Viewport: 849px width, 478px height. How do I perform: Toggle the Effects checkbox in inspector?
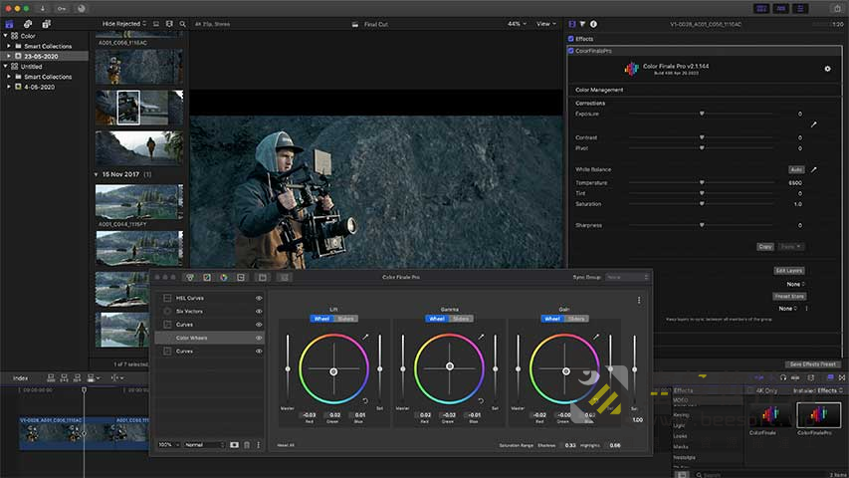click(570, 39)
